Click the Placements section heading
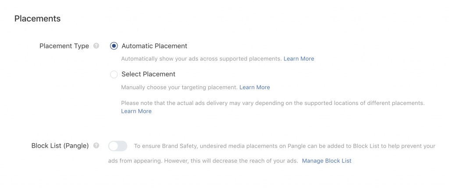 point(37,19)
